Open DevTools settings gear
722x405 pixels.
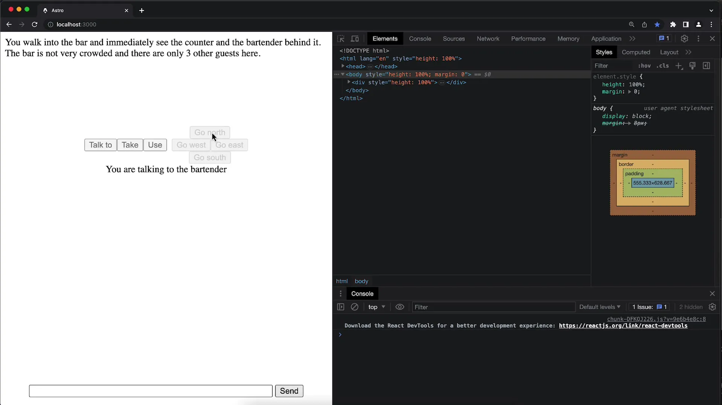click(684, 39)
